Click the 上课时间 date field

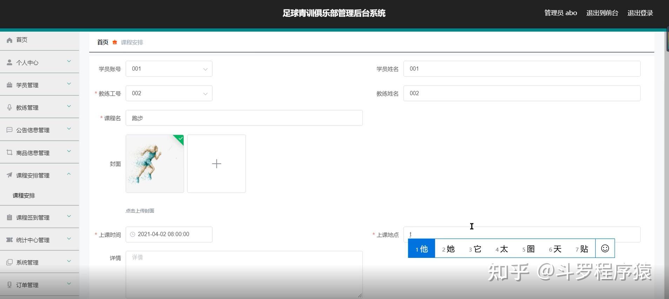click(169, 234)
